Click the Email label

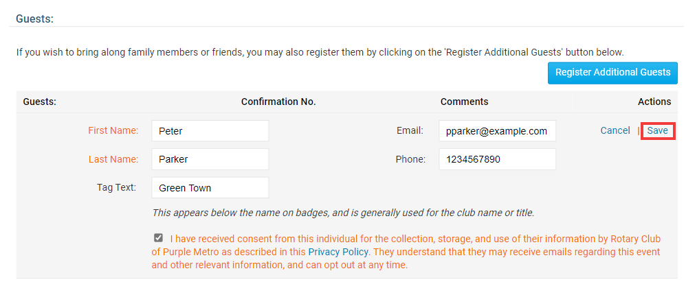[x=410, y=130]
